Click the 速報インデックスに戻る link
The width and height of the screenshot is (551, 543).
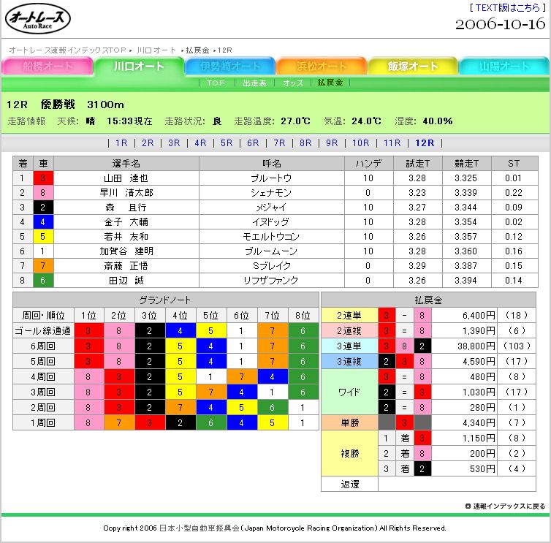(505, 506)
